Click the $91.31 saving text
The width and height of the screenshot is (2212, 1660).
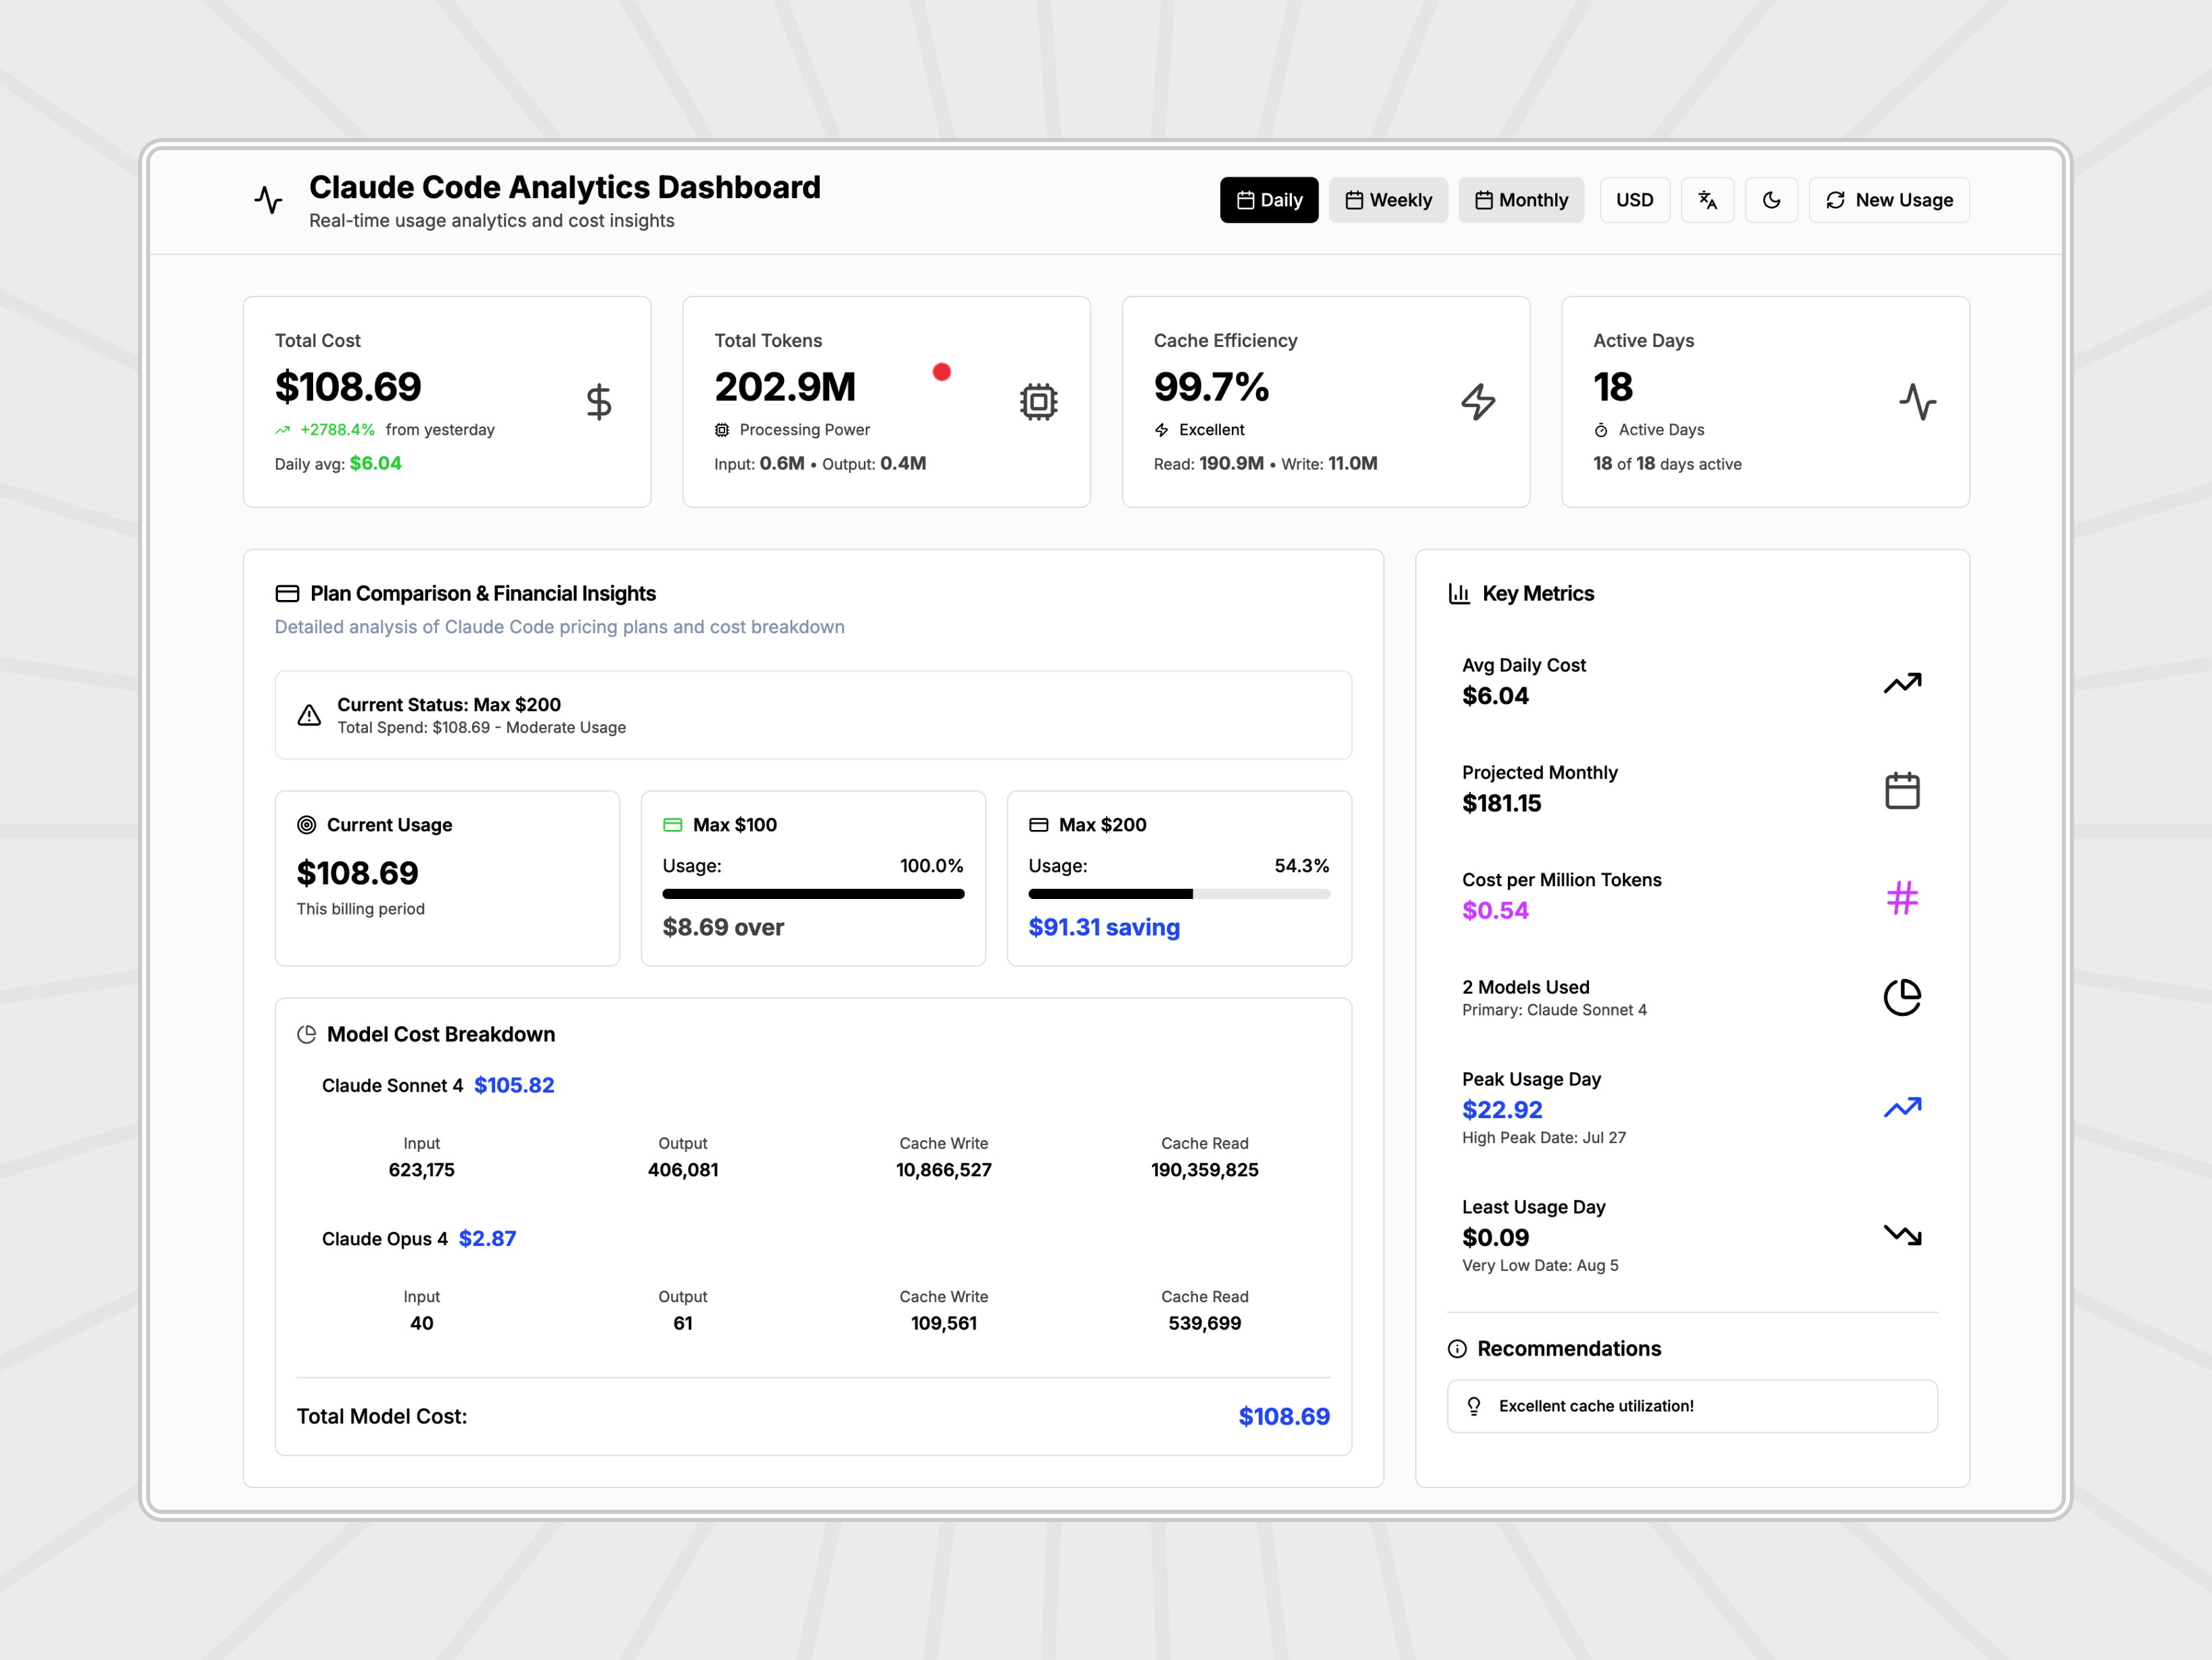pos(1104,928)
